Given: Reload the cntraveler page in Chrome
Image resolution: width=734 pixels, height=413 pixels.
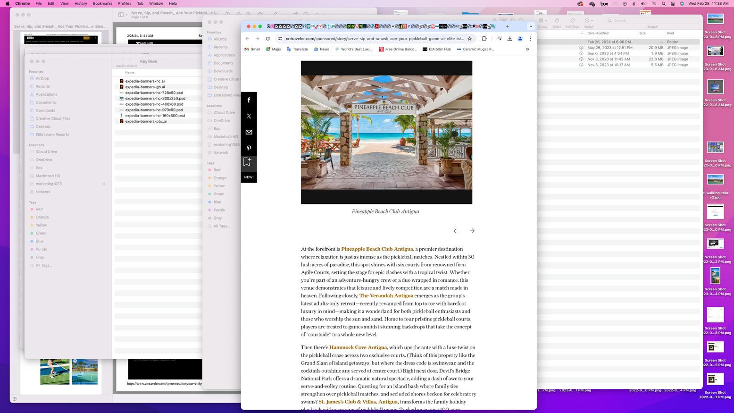Looking at the screenshot, I should 268,39.
